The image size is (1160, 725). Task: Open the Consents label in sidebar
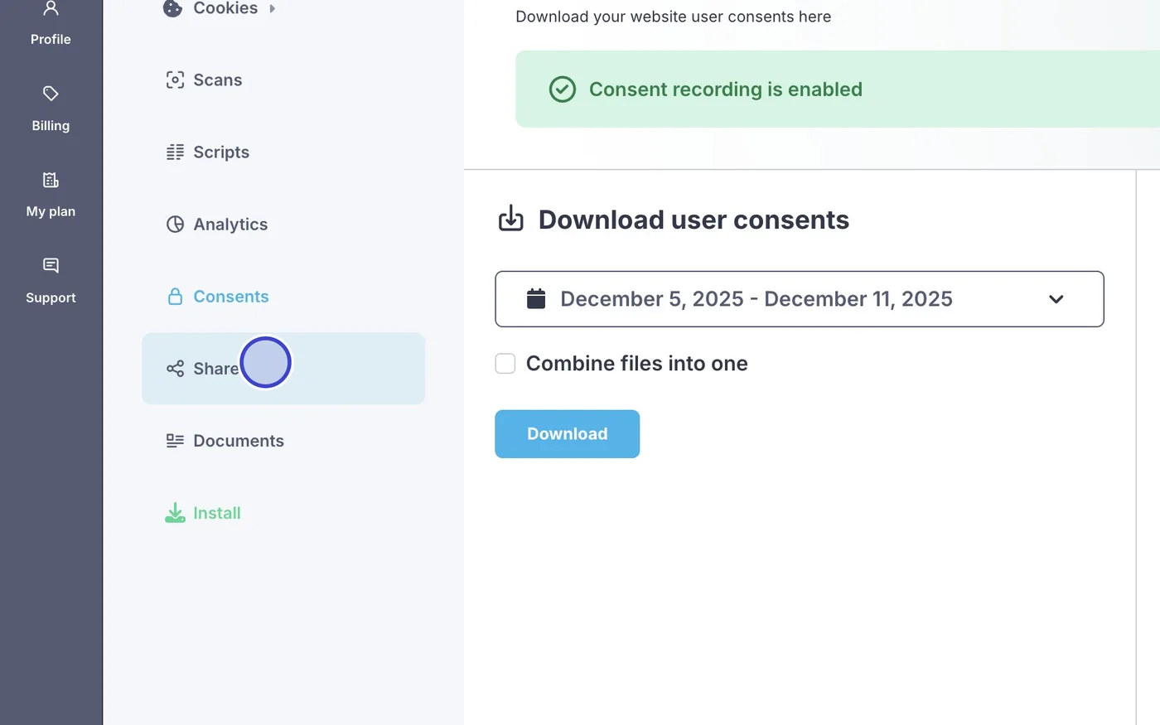(x=231, y=297)
